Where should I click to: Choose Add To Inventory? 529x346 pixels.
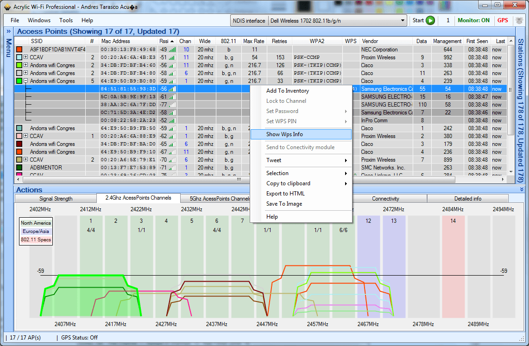click(x=301, y=91)
